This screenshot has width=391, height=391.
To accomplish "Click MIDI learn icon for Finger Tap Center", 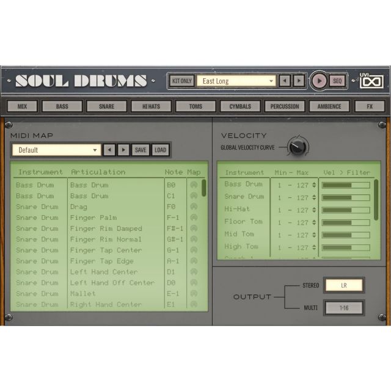I will pyautogui.click(x=194, y=250).
